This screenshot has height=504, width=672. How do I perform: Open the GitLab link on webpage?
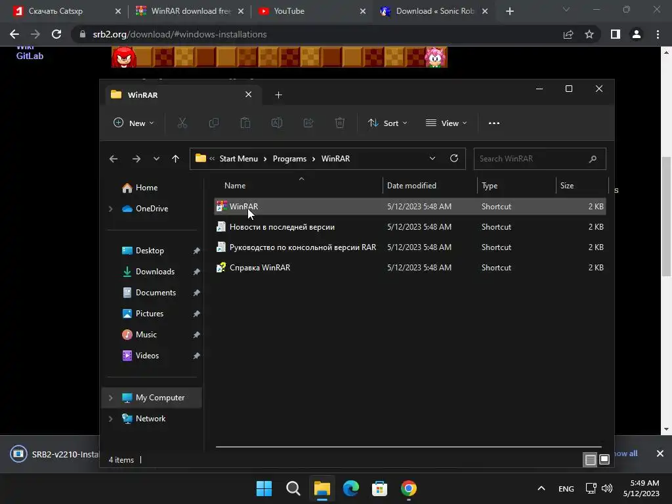[x=30, y=56]
